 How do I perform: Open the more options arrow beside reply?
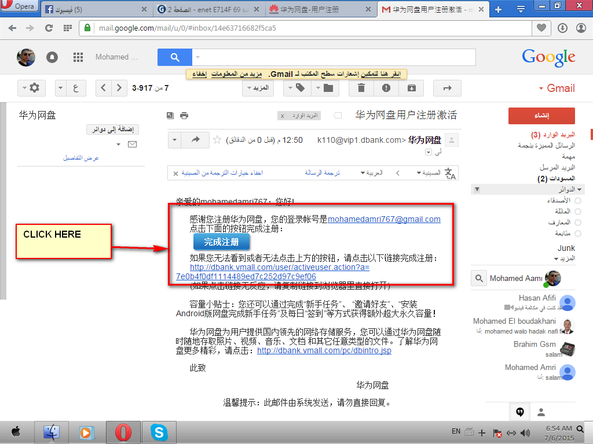click(x=174, y=140)
